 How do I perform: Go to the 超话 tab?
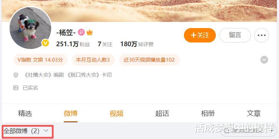162,113
